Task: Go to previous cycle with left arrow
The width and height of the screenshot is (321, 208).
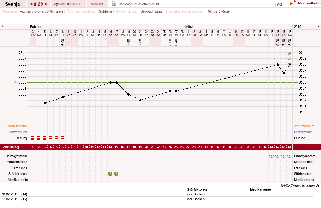Action: click(x=31, y=4)
